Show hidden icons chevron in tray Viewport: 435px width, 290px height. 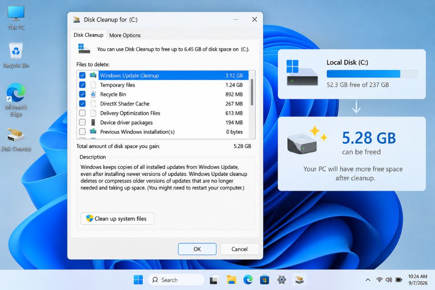[x=368, y=280]
